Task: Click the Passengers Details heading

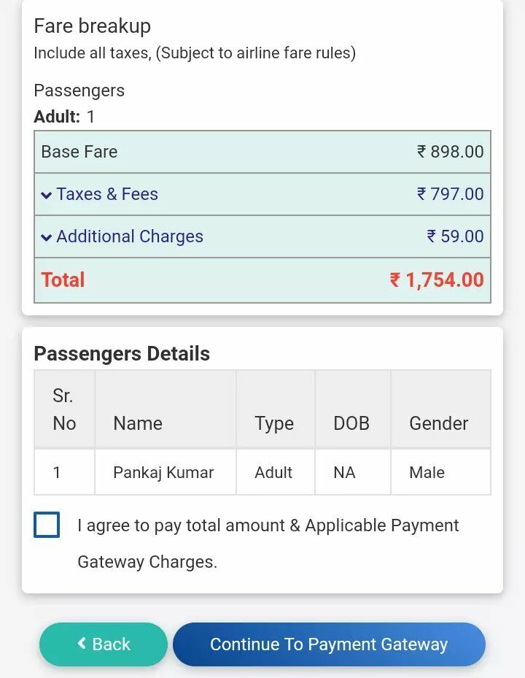Action: pyautogui.click(x=122, y=354)
